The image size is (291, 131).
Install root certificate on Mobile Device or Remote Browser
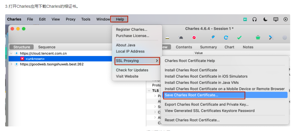pos(225,89)
